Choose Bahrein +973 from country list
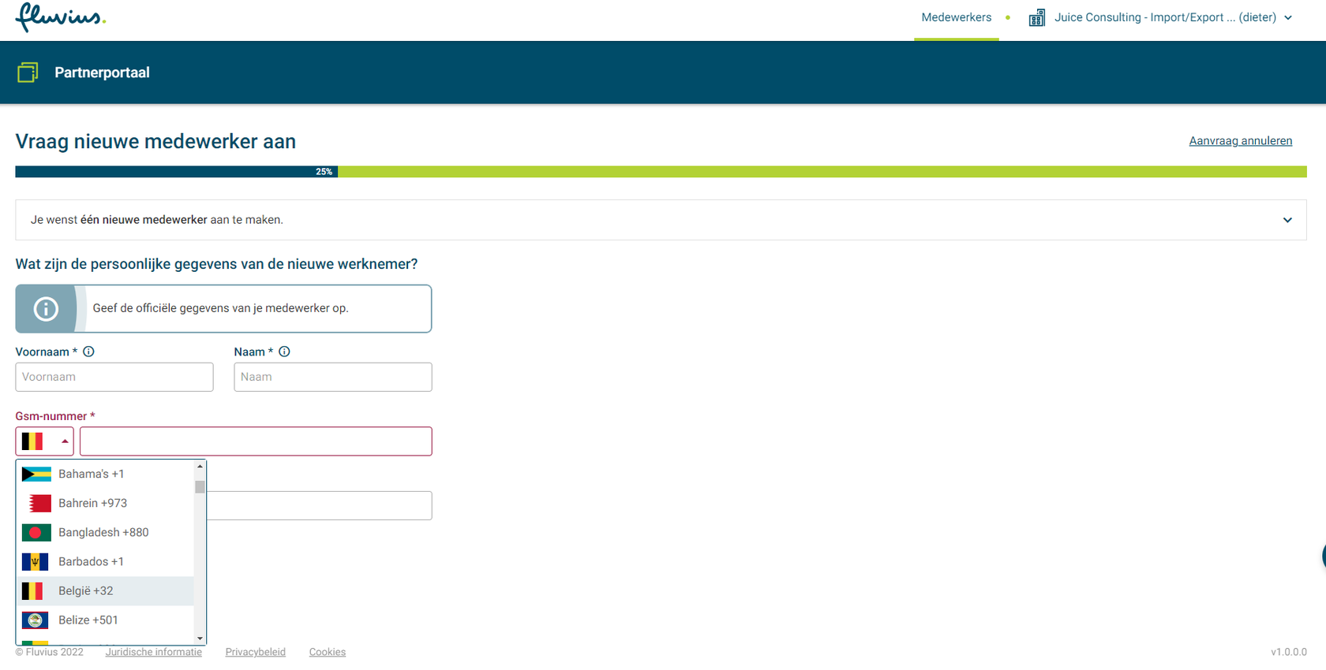 [92, 503]
